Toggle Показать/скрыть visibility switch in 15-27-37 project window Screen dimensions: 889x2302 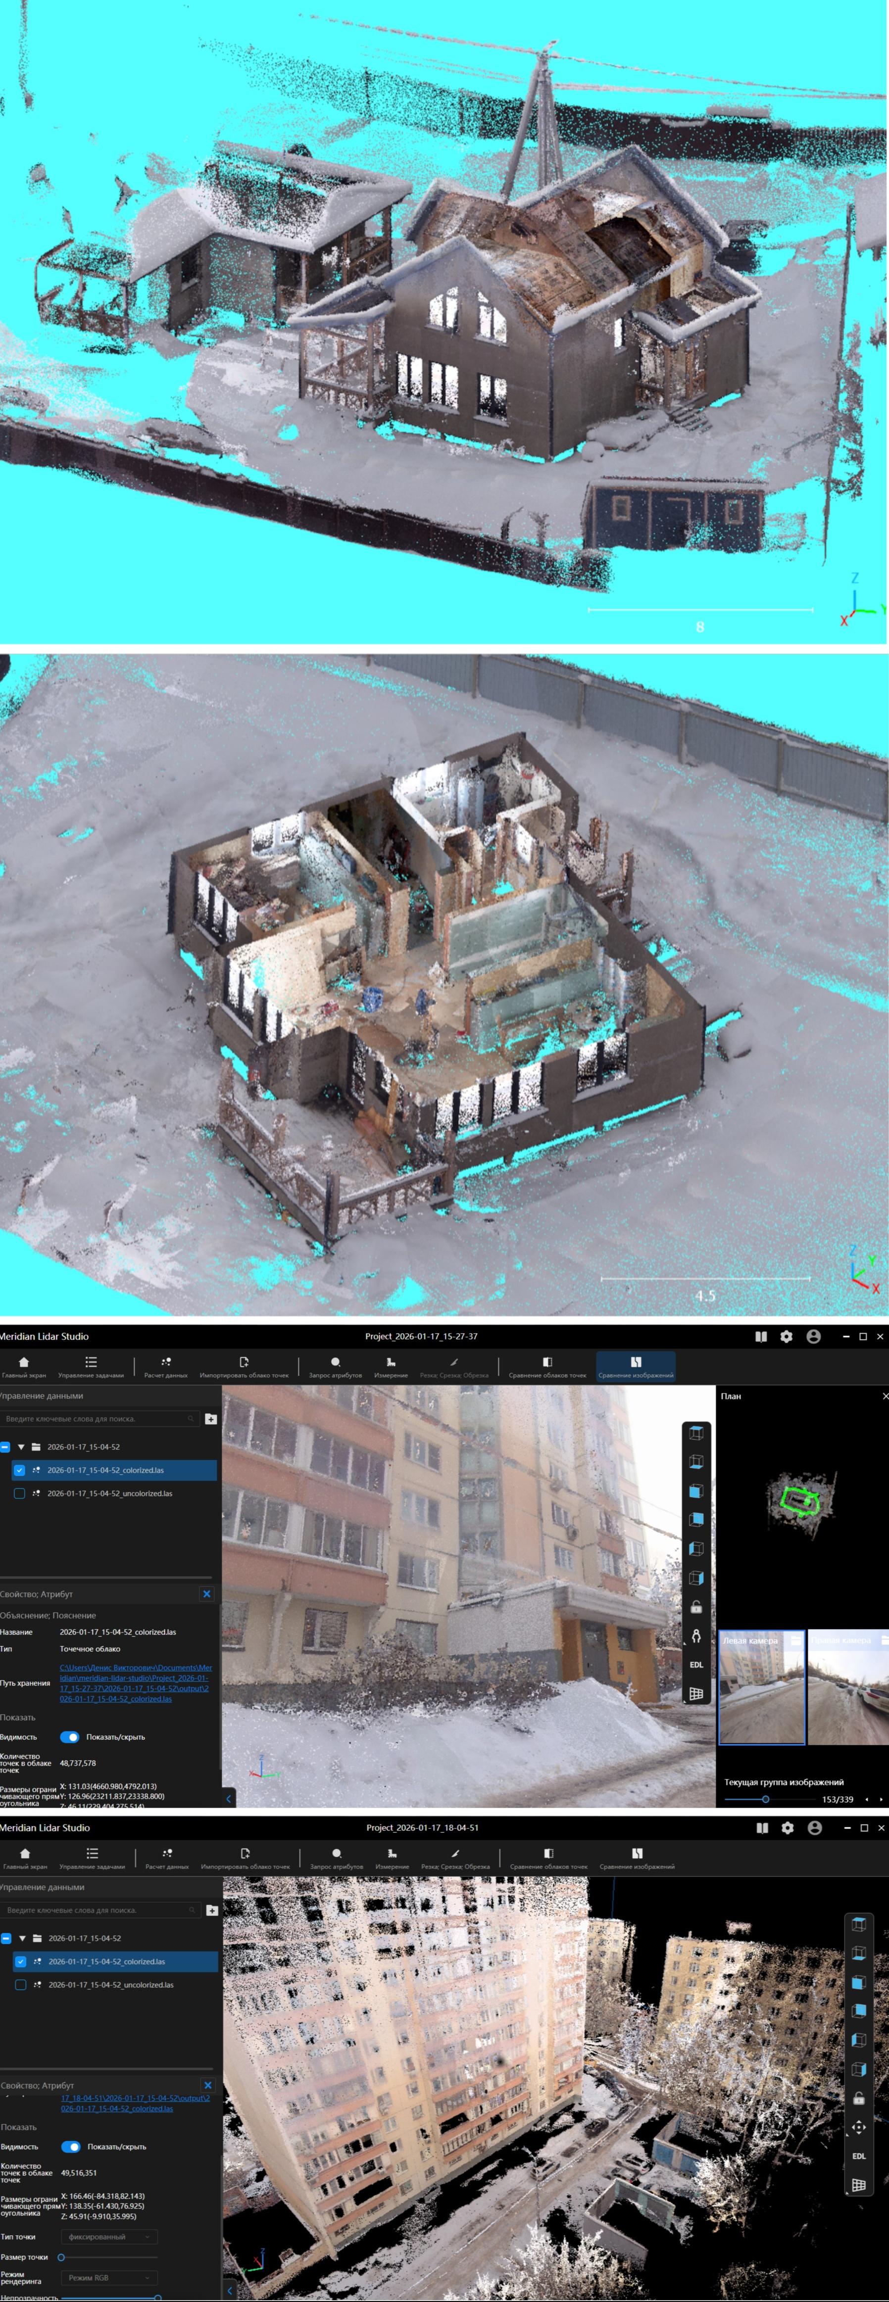[70, 1737]
